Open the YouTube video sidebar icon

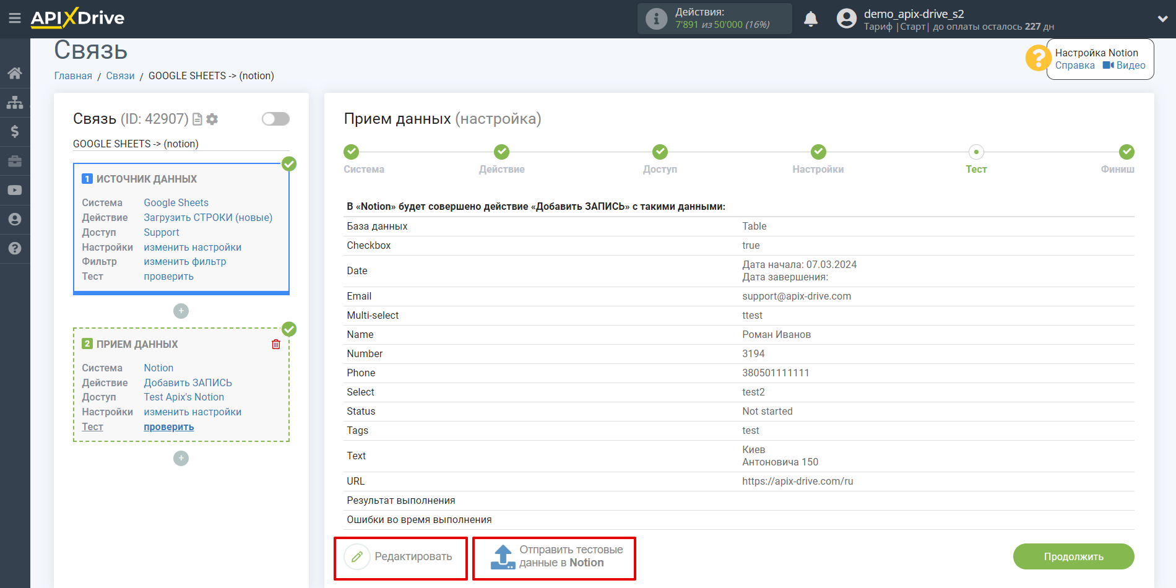coord(15,190)
